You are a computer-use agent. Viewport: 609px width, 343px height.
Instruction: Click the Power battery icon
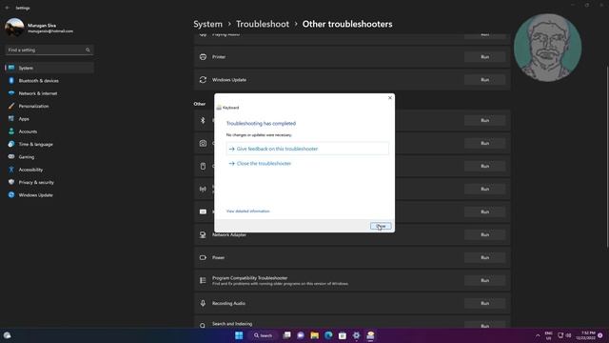(x=203, y=257)
